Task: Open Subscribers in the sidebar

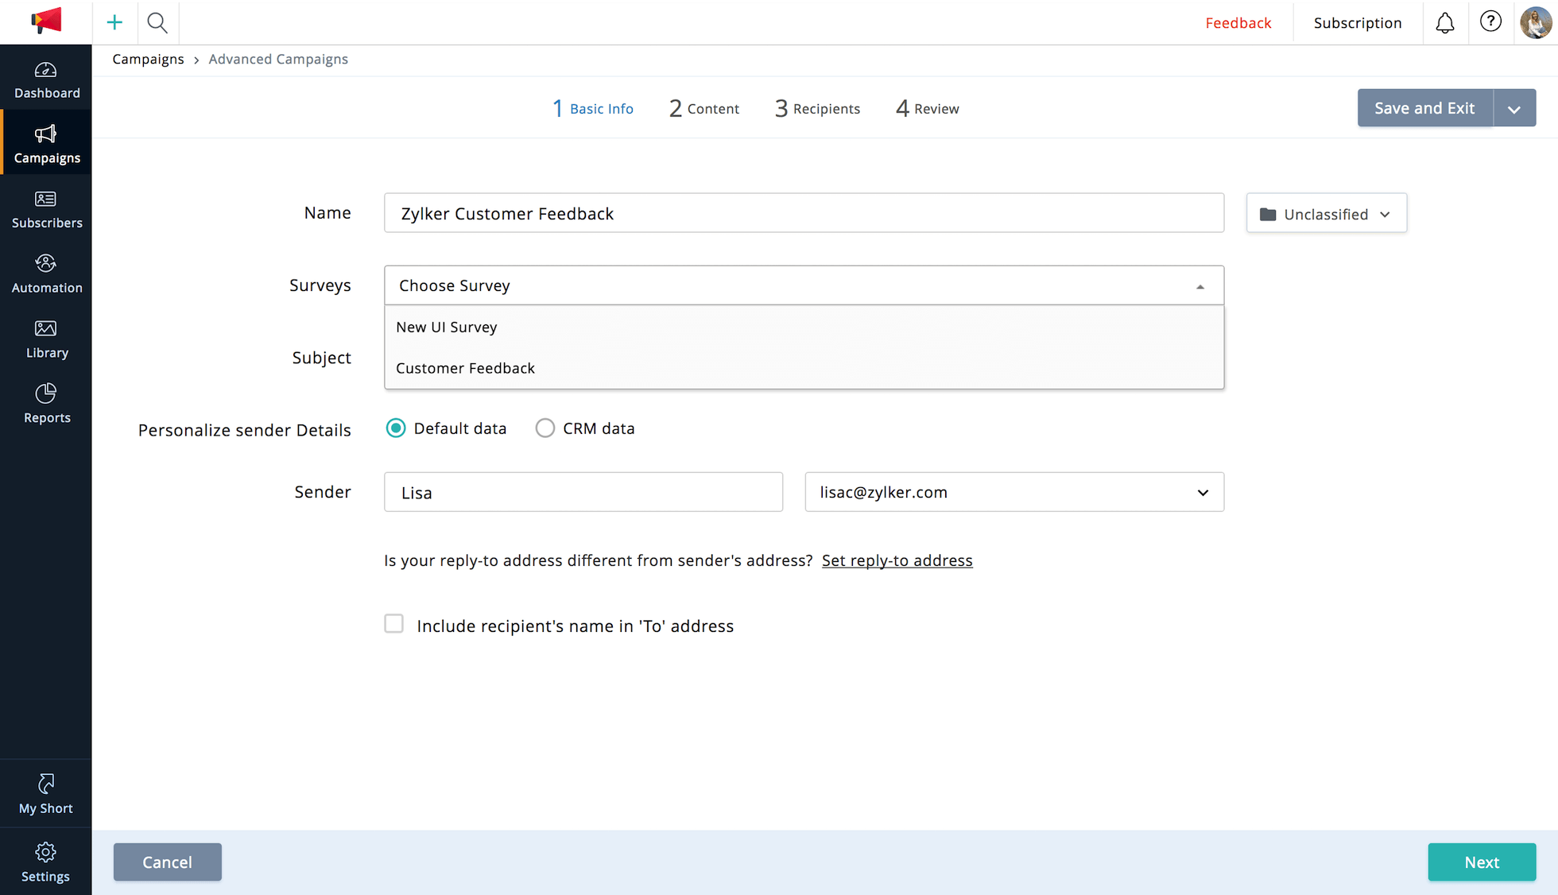Action: 46,210
